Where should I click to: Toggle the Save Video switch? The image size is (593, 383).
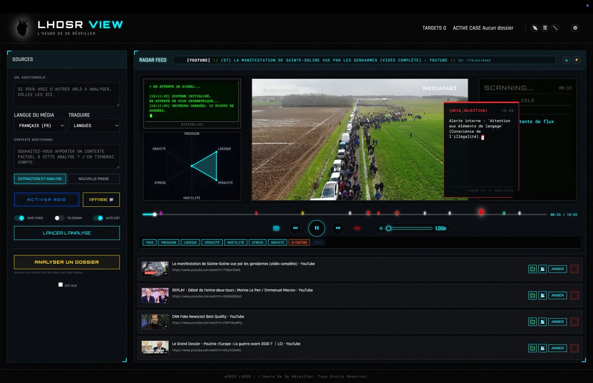point(19,218)
